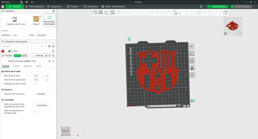Click the recenter view icon near axes cube
The image size is (258, 139).
78,135
